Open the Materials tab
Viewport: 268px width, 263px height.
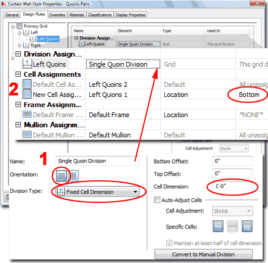[77, 15]
